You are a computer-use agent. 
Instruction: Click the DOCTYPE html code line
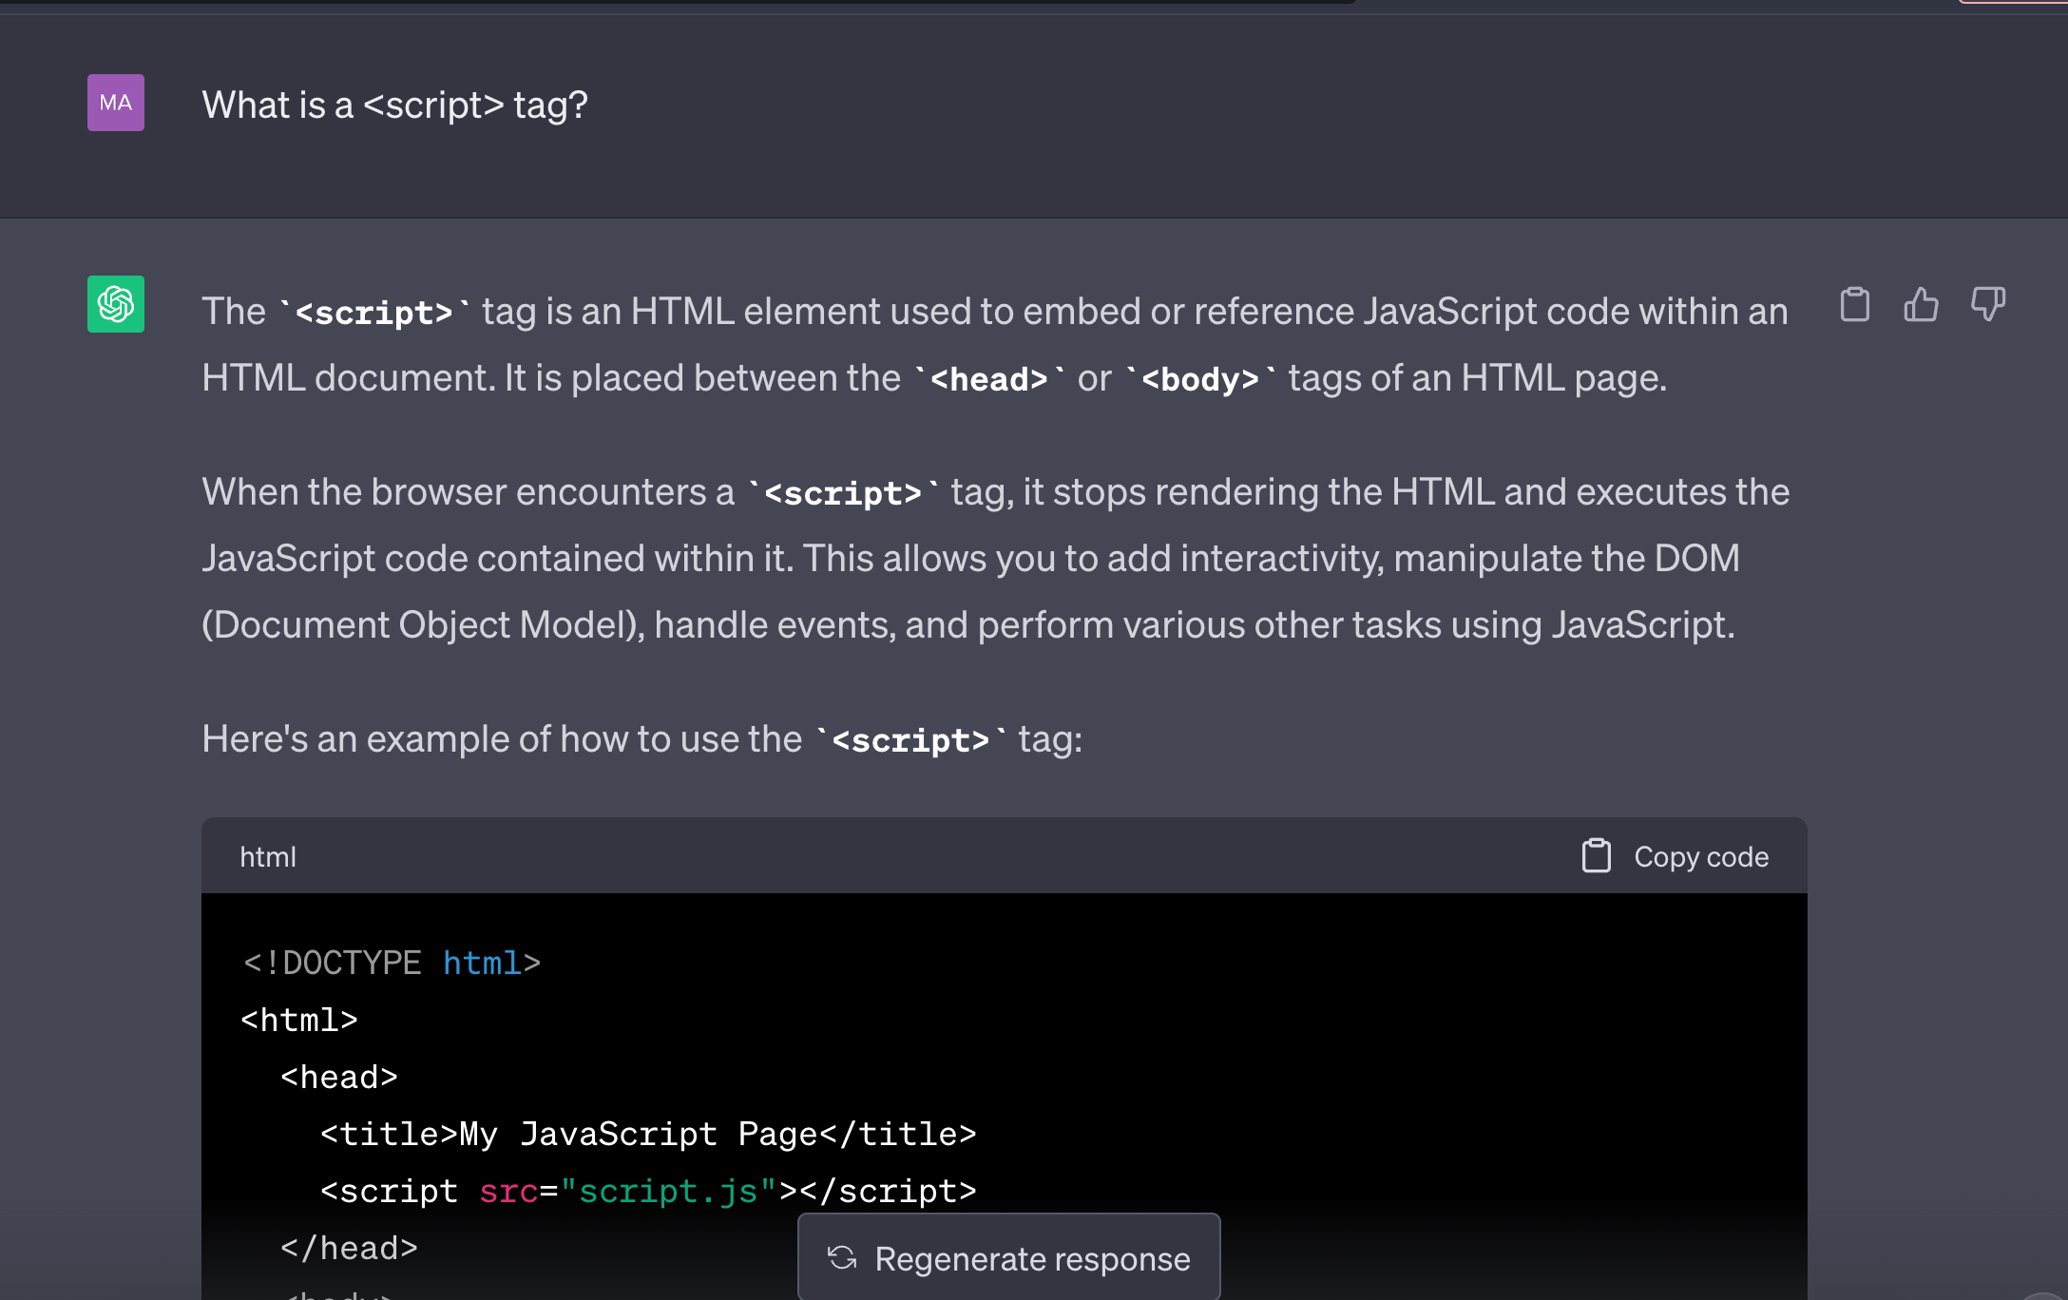(392, 963)
